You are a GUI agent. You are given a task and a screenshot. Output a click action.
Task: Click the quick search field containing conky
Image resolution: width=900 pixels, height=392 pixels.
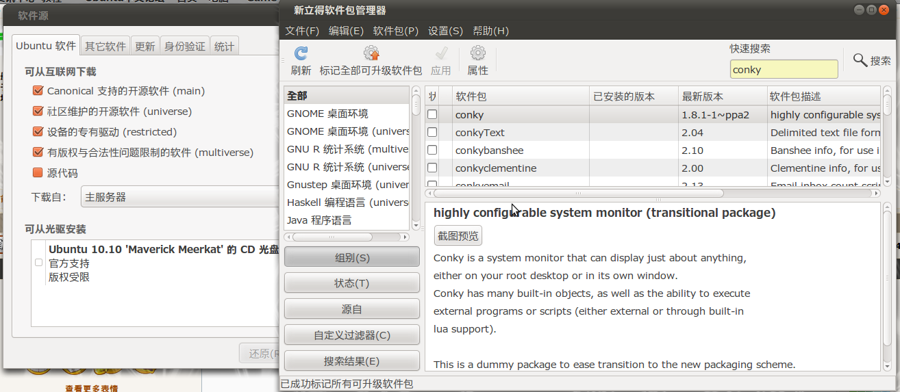[x=784, y=69]
